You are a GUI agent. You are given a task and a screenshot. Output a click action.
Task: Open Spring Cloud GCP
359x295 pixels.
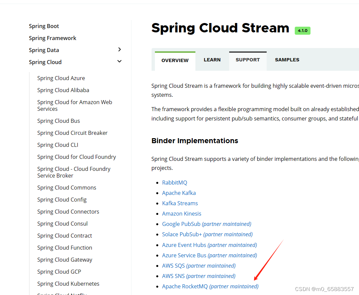click(59, 272)
